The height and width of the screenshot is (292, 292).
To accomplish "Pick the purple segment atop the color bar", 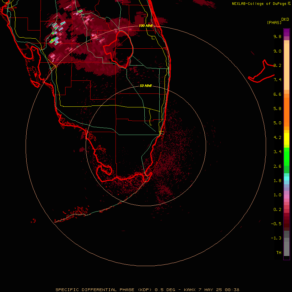I will [286, 32].
